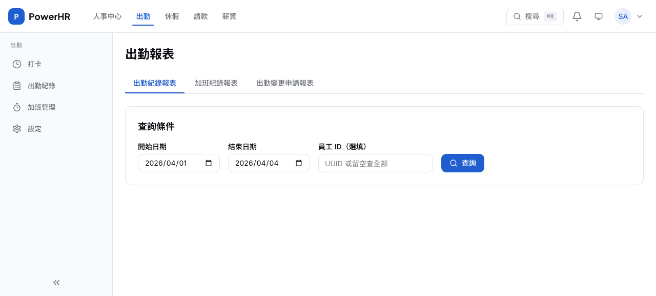
Task: Switch to the 加班紀錄報表 tab
Action: click(216, 83)
